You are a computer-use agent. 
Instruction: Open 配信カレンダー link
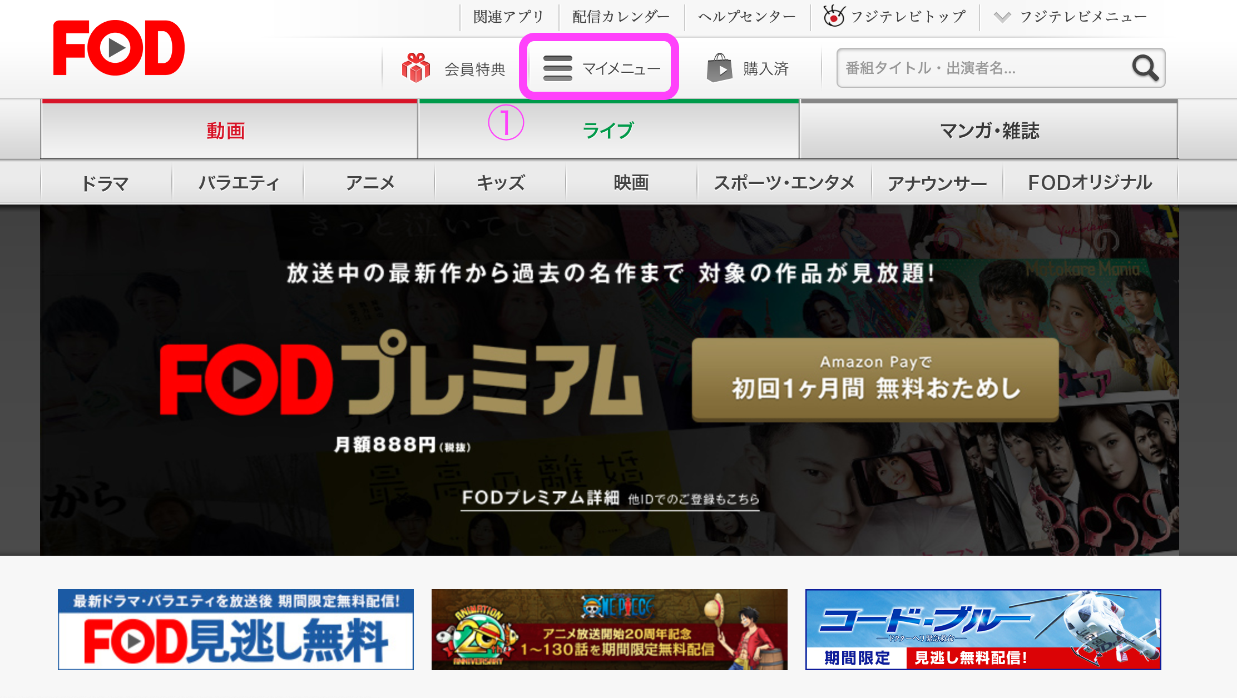(621, 17)
